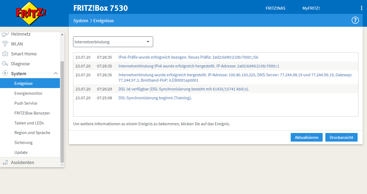
Task: Click the sidebar scroll down arrow
Action: tap(62, 165)
